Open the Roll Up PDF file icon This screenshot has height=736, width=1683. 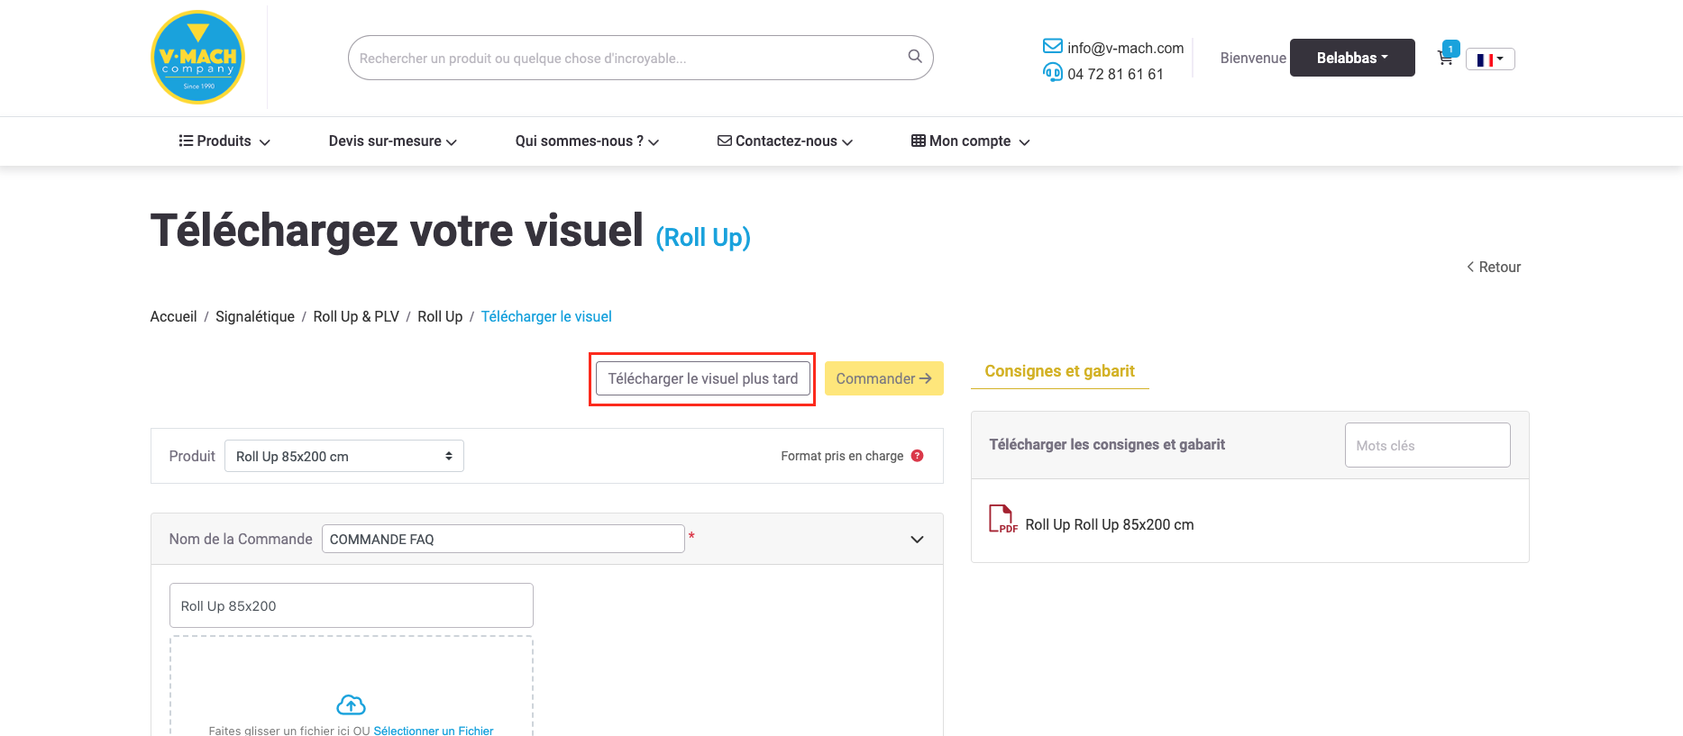pos(1002,520)
